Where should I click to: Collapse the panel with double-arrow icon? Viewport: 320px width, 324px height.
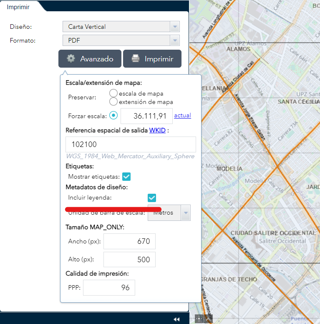[176, 319]
